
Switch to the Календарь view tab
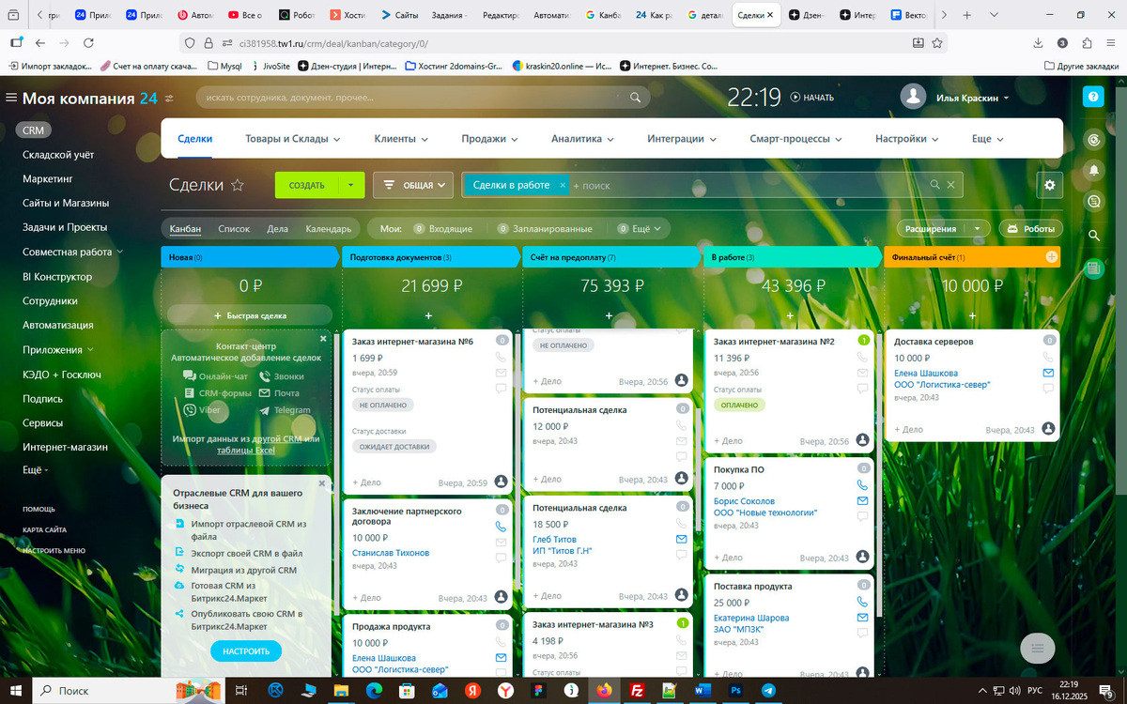point(329,228)
